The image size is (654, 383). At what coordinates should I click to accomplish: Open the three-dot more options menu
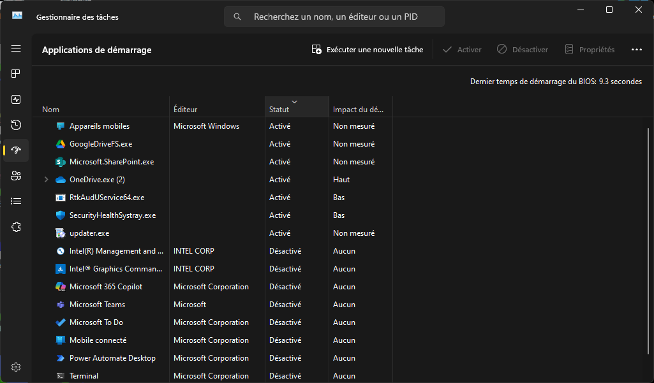636,50
